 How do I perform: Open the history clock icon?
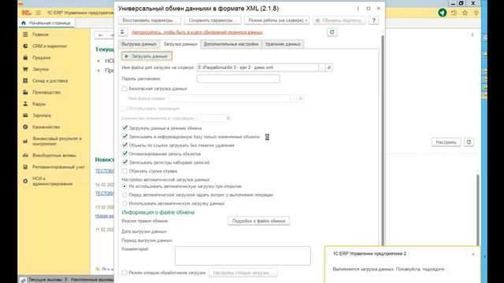(454, 13)
